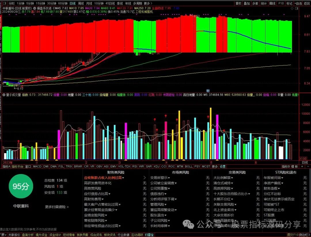Select the BOLL indicator tab

point(189,167)
